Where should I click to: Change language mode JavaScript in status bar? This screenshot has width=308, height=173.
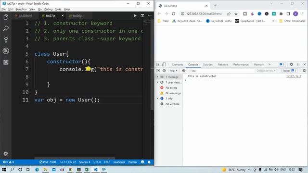[x=119, y=162]
